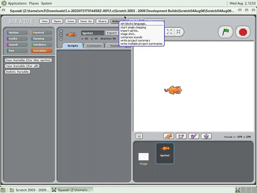Click the Scratch logo

pos(21,21)
